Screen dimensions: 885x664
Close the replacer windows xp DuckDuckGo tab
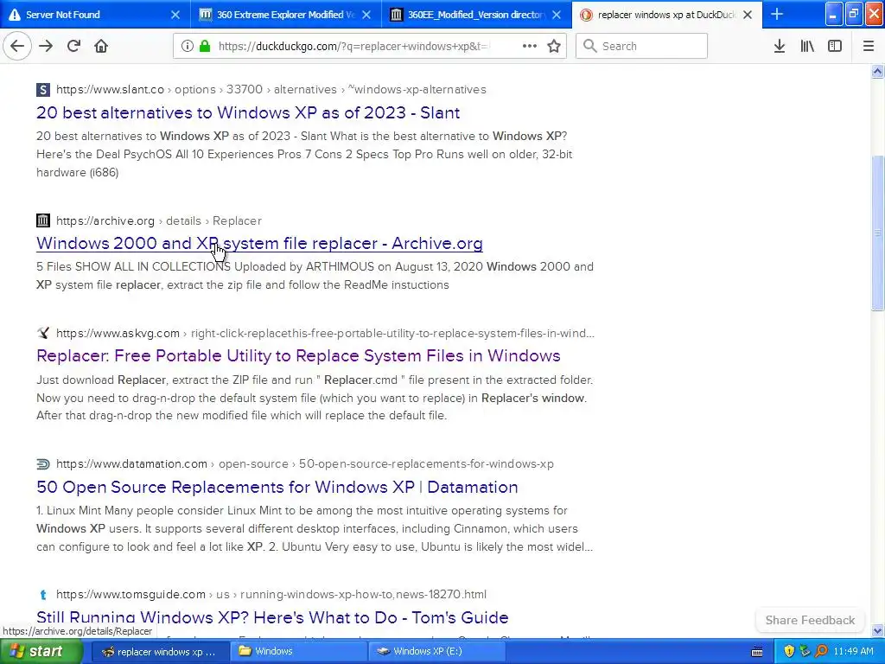pyautogui.click(x=748, y=15)
